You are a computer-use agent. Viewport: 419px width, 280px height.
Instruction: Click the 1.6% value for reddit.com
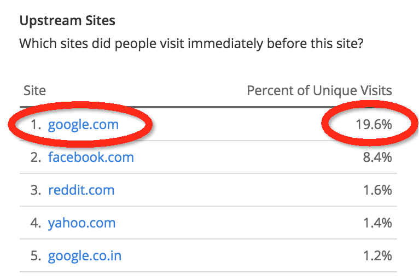(376, 190)
